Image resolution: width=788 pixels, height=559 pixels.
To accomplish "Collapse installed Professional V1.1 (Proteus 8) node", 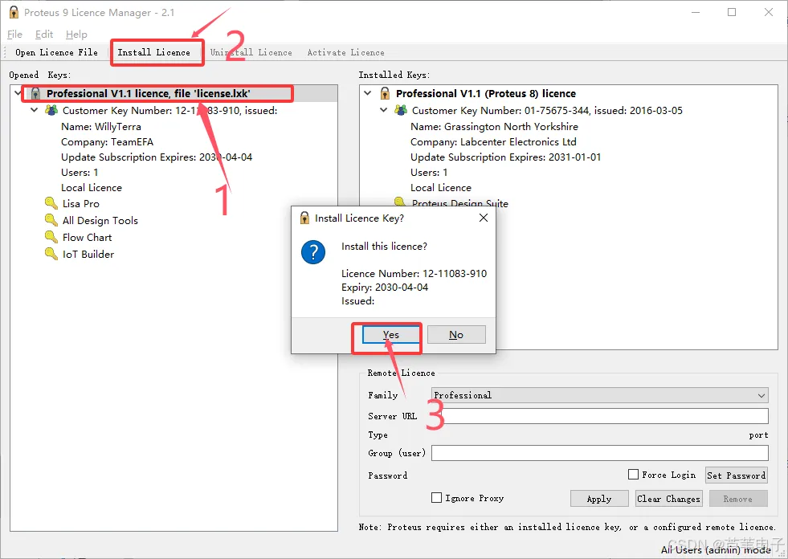I will 368,93.
